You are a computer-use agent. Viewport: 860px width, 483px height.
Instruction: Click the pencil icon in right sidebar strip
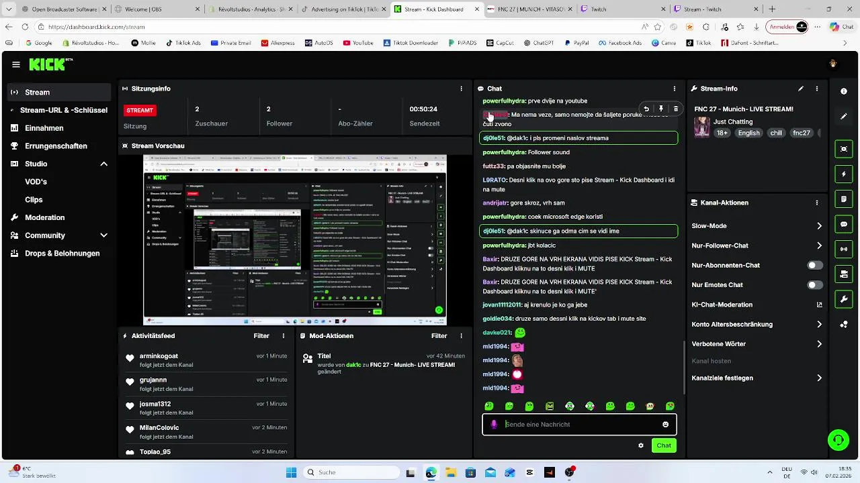[x=844, y=116]
